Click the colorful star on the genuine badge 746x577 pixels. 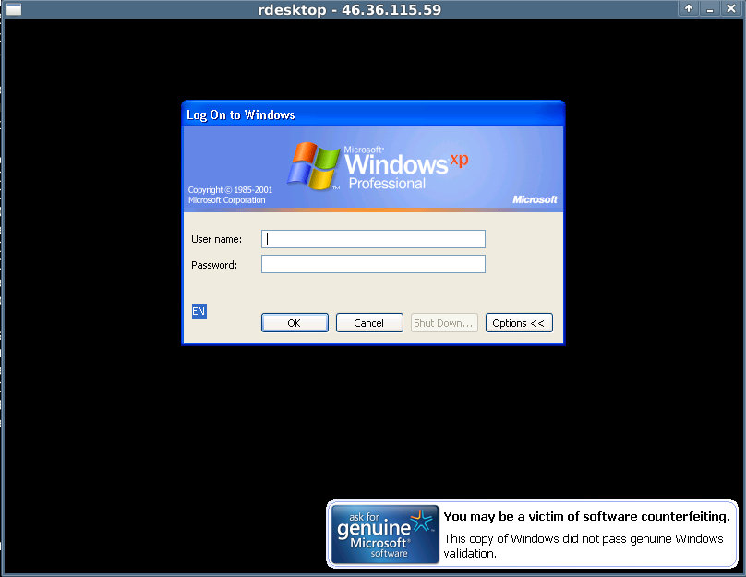click(422, 522)
